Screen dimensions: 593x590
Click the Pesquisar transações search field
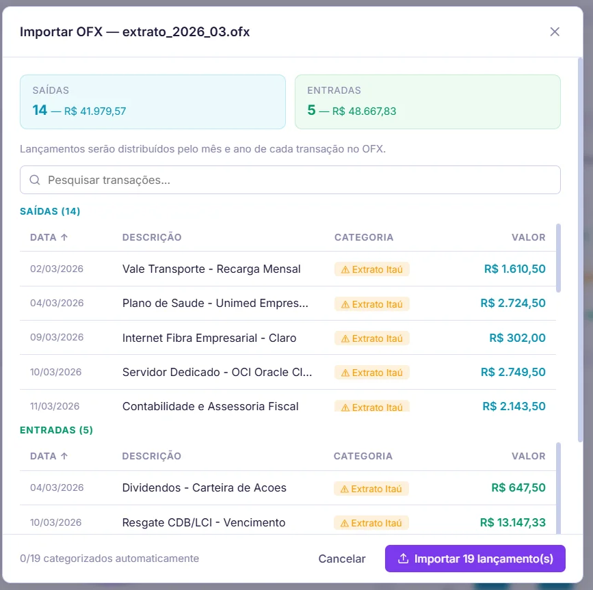coord(290,179)
